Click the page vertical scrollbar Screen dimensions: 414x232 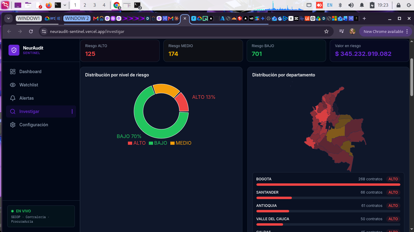click(x=412, y=77)
